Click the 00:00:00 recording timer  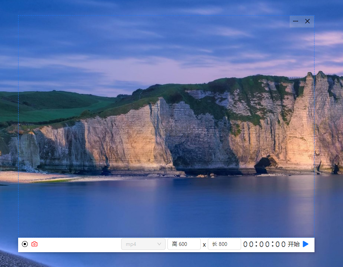click(x=264, y=244)
